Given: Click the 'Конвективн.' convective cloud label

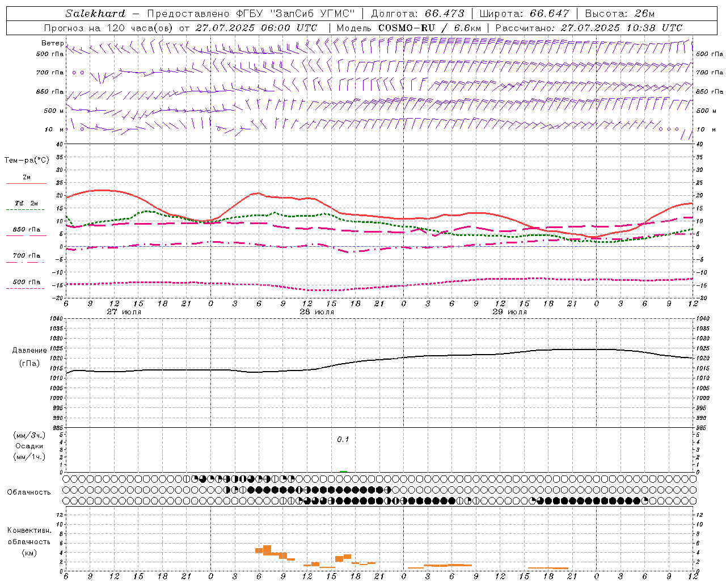Looking at the screenshot, I should tap(29, 531).
